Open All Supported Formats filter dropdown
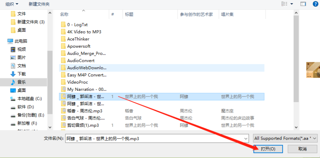The height and width of the screenshot is (158, 320). coord(285,138)
